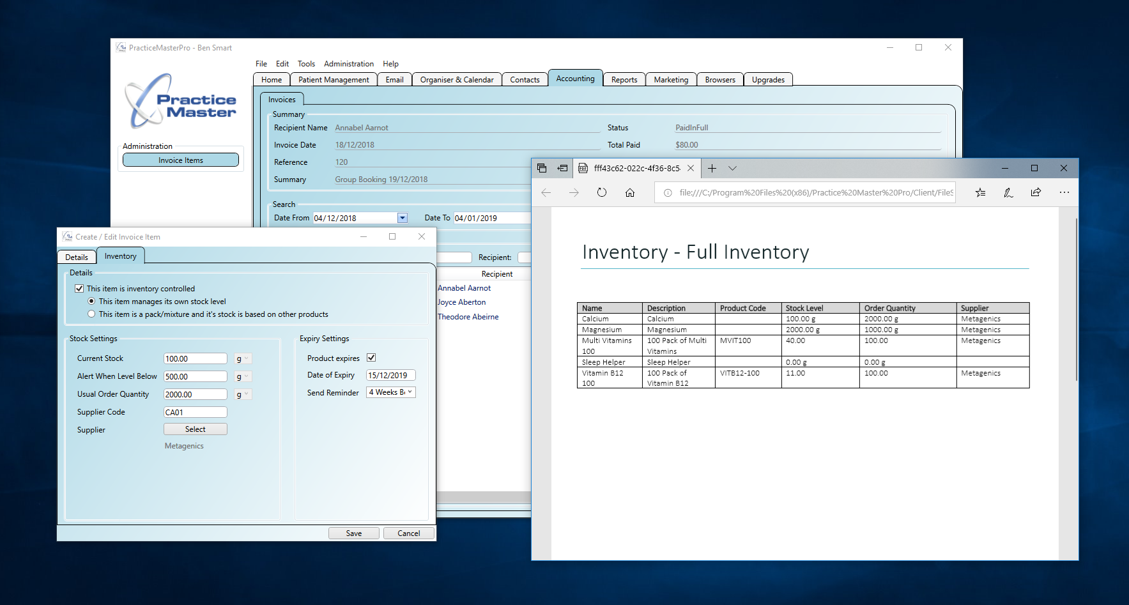The width and height of the screenshot is (1129, 605).
Task: Open the Date From calendar dropdown
Action: tap(402, 217)
